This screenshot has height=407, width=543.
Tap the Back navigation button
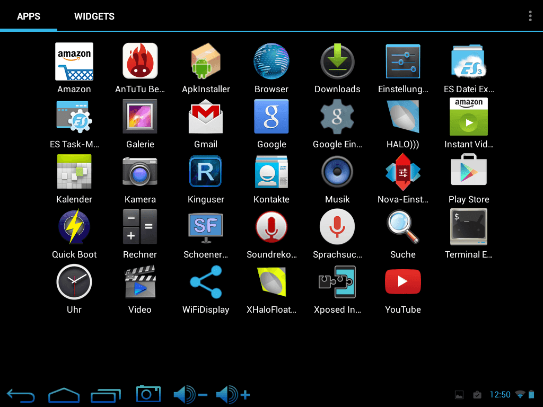pos(21,395)
